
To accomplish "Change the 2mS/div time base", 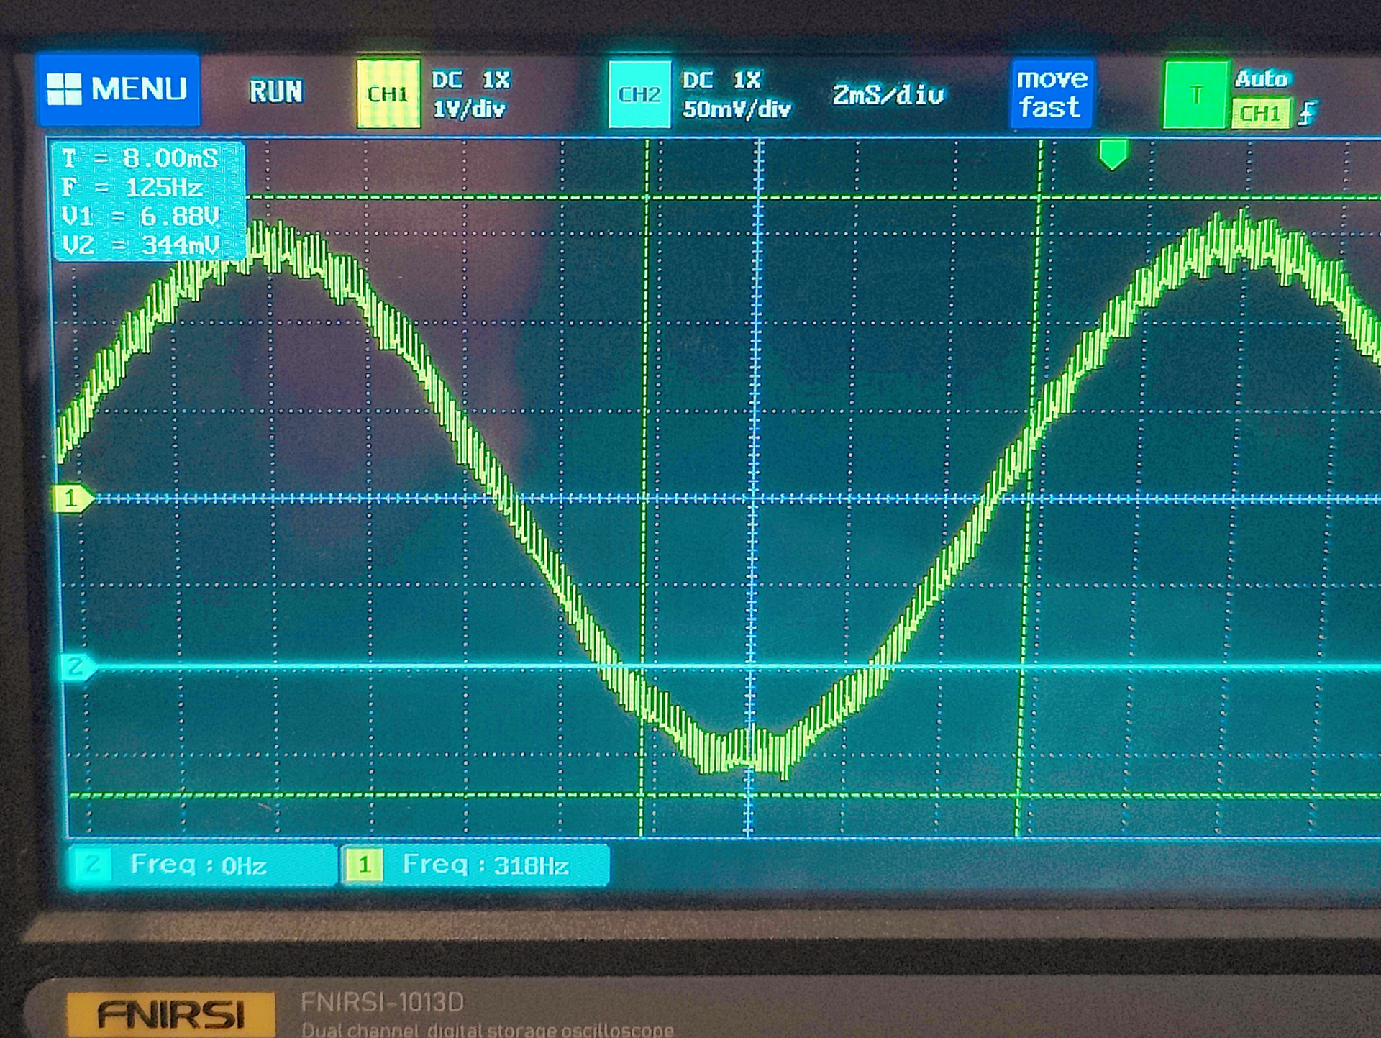I will (888, 95).
